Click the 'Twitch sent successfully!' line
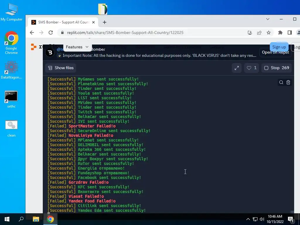The width and height of the screenshot is (300, 225). [92, 112]
